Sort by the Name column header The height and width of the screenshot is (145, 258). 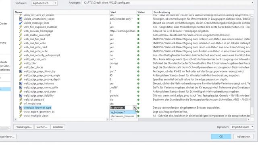point(61,12)
